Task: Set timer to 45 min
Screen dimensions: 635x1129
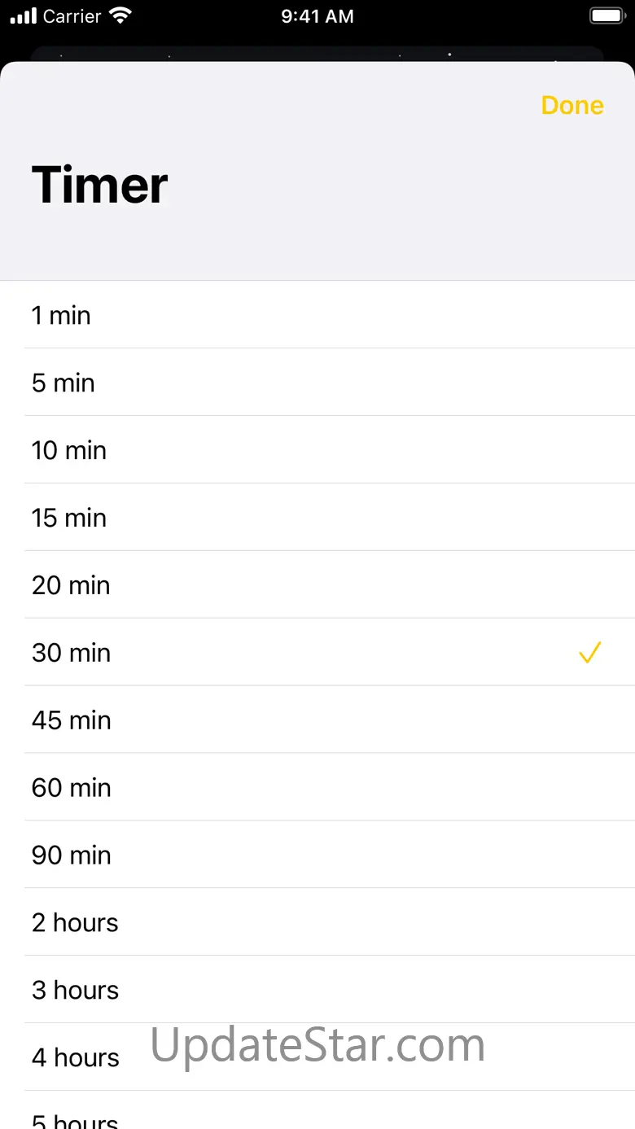Action: click(x=317, y=720)
